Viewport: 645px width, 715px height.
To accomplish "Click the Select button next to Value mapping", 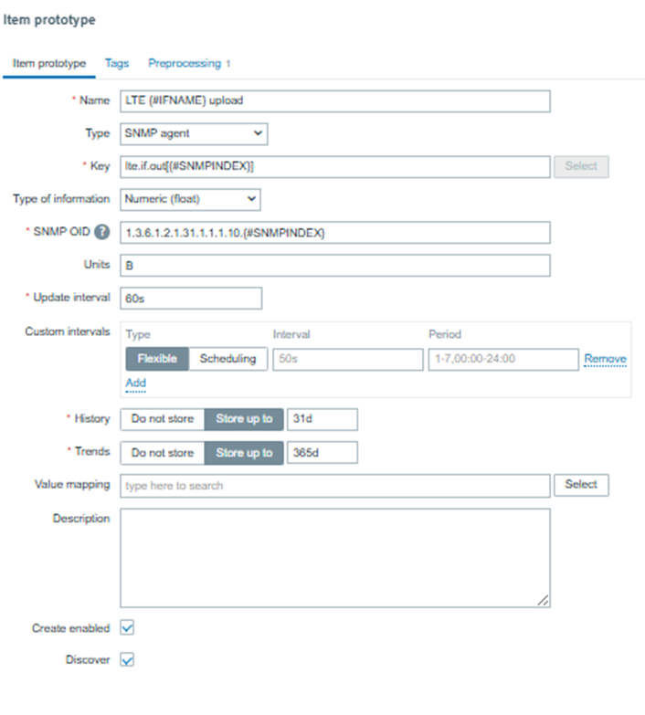I will click(580, 485).
